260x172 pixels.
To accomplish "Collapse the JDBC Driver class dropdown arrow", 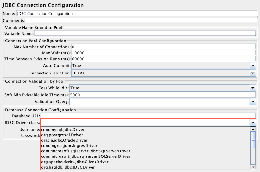I will point(252,123).
